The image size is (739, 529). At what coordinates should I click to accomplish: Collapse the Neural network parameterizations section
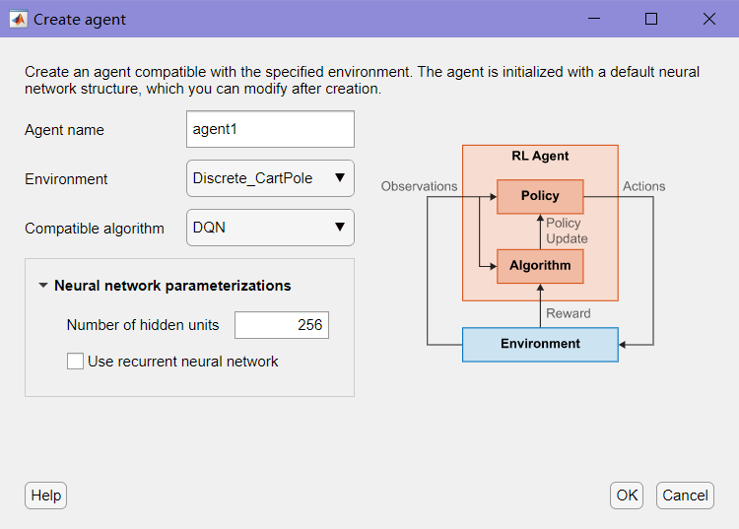pyautogui.click(x=42, y=286)
